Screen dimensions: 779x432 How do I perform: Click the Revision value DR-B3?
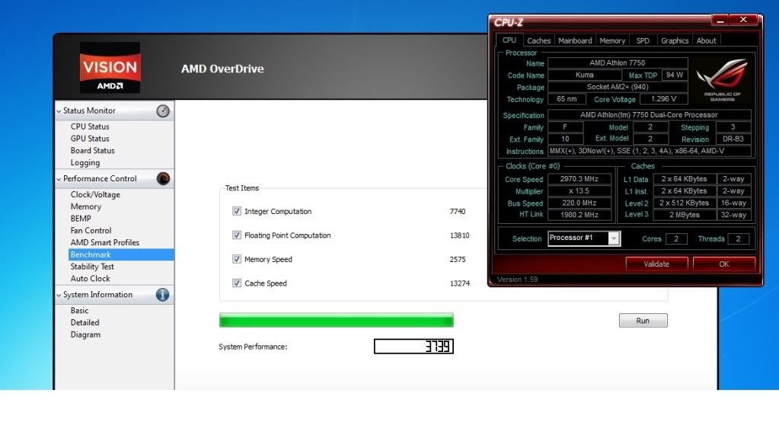733,139
